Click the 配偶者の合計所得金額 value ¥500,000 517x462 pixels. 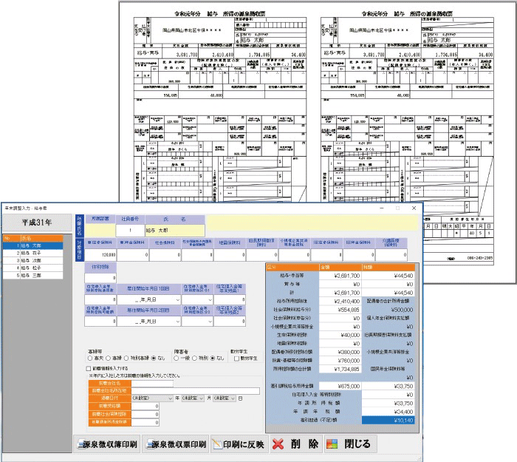tap(388, 310)
